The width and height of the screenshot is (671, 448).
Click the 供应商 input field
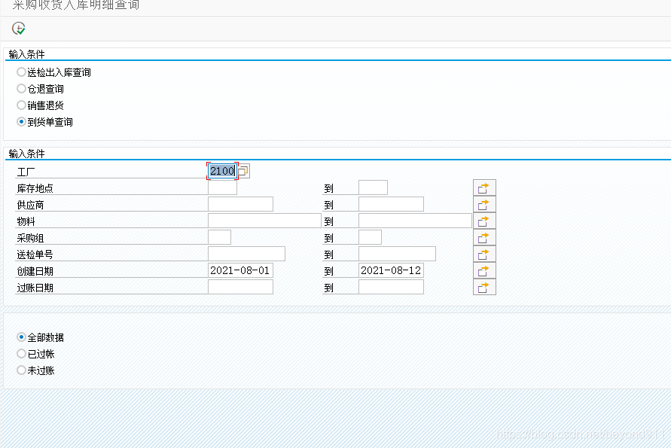coord(241,203)
